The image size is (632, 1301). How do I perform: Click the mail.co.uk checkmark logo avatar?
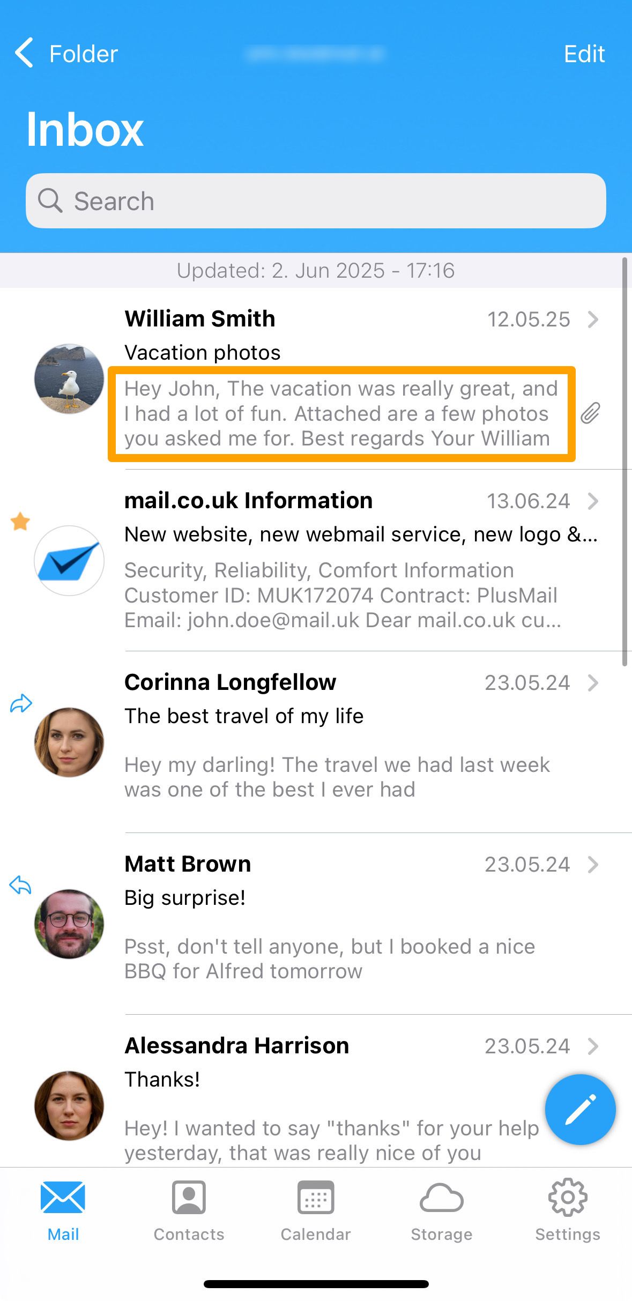point(69,560)
